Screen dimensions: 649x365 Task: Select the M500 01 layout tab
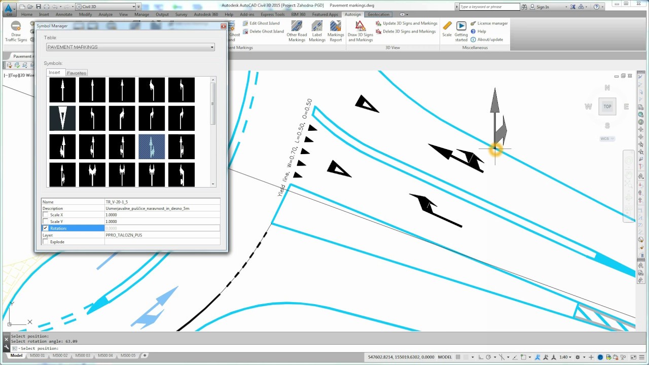[x=37, y=355]
